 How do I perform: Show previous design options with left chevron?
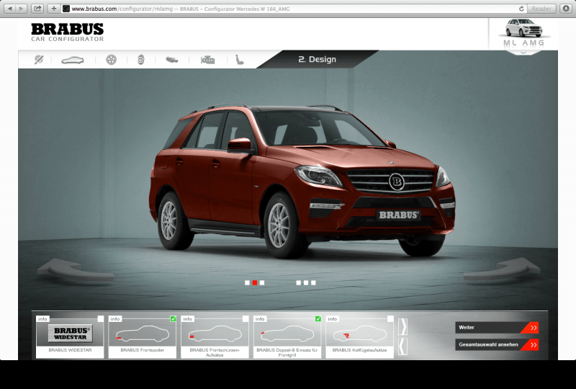coord(403,346)
